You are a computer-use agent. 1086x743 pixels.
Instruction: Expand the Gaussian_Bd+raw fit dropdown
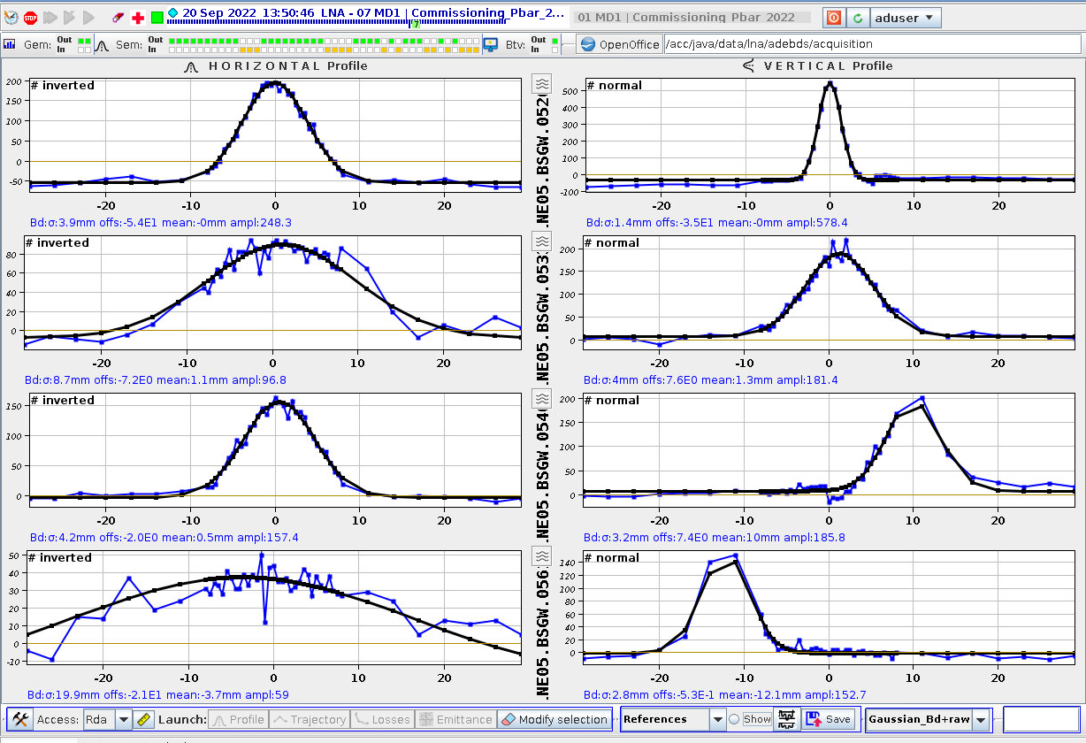[x=980, y=719]
